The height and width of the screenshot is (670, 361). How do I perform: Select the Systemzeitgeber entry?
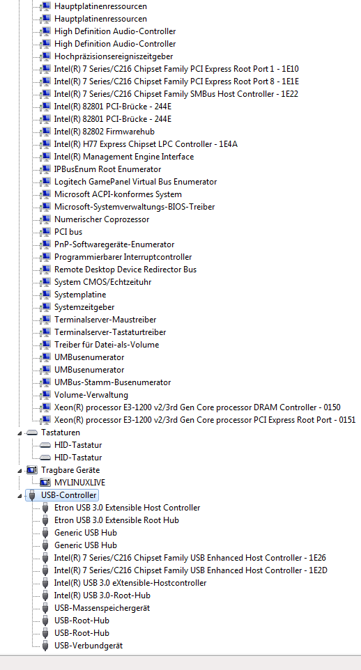pos(84,307)
